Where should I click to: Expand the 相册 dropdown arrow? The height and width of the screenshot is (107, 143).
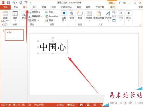(x=38, y=20)
